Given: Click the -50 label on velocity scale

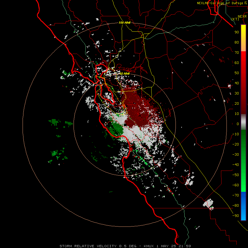Looking at the screenshot, I should (236, 175).
